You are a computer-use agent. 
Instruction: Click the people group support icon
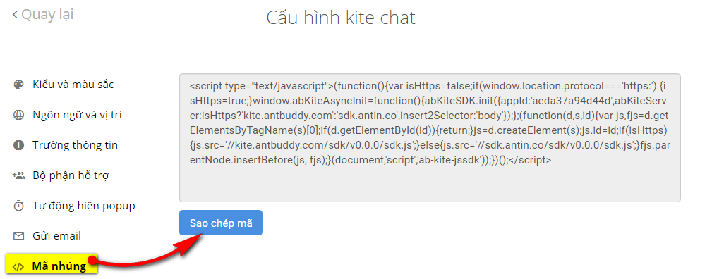click(x=18, y=175)
